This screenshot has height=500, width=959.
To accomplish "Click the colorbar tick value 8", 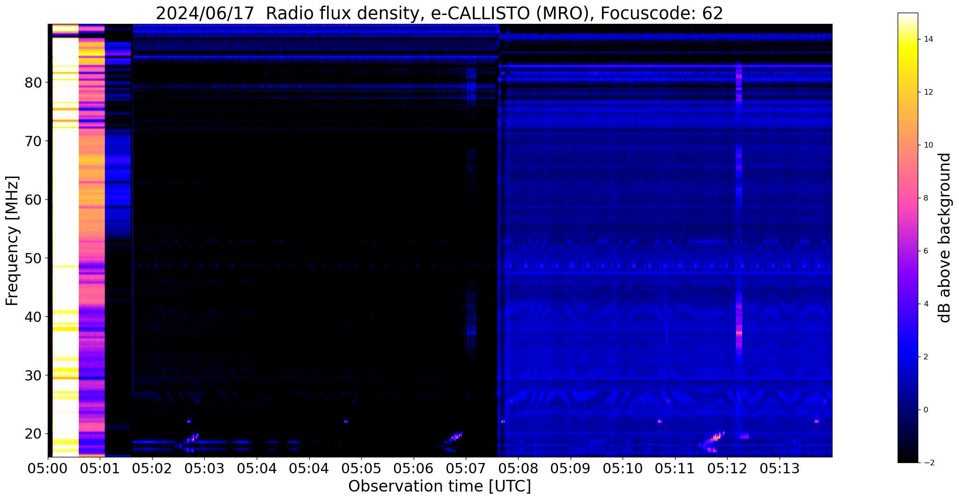I will 926,198.
